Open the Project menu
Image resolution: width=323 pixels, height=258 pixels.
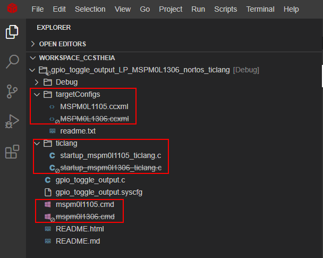pyautogui.click(x=171, y=9)
